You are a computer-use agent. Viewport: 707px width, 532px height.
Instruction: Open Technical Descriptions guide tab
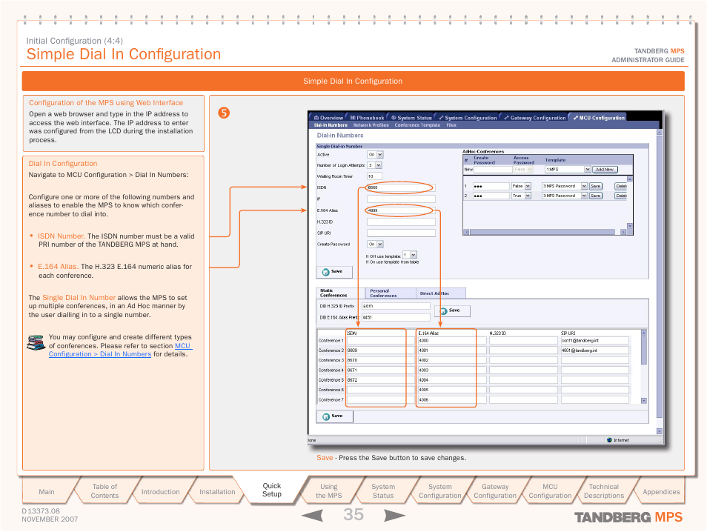pyautogui.click(x=604, y=491)
